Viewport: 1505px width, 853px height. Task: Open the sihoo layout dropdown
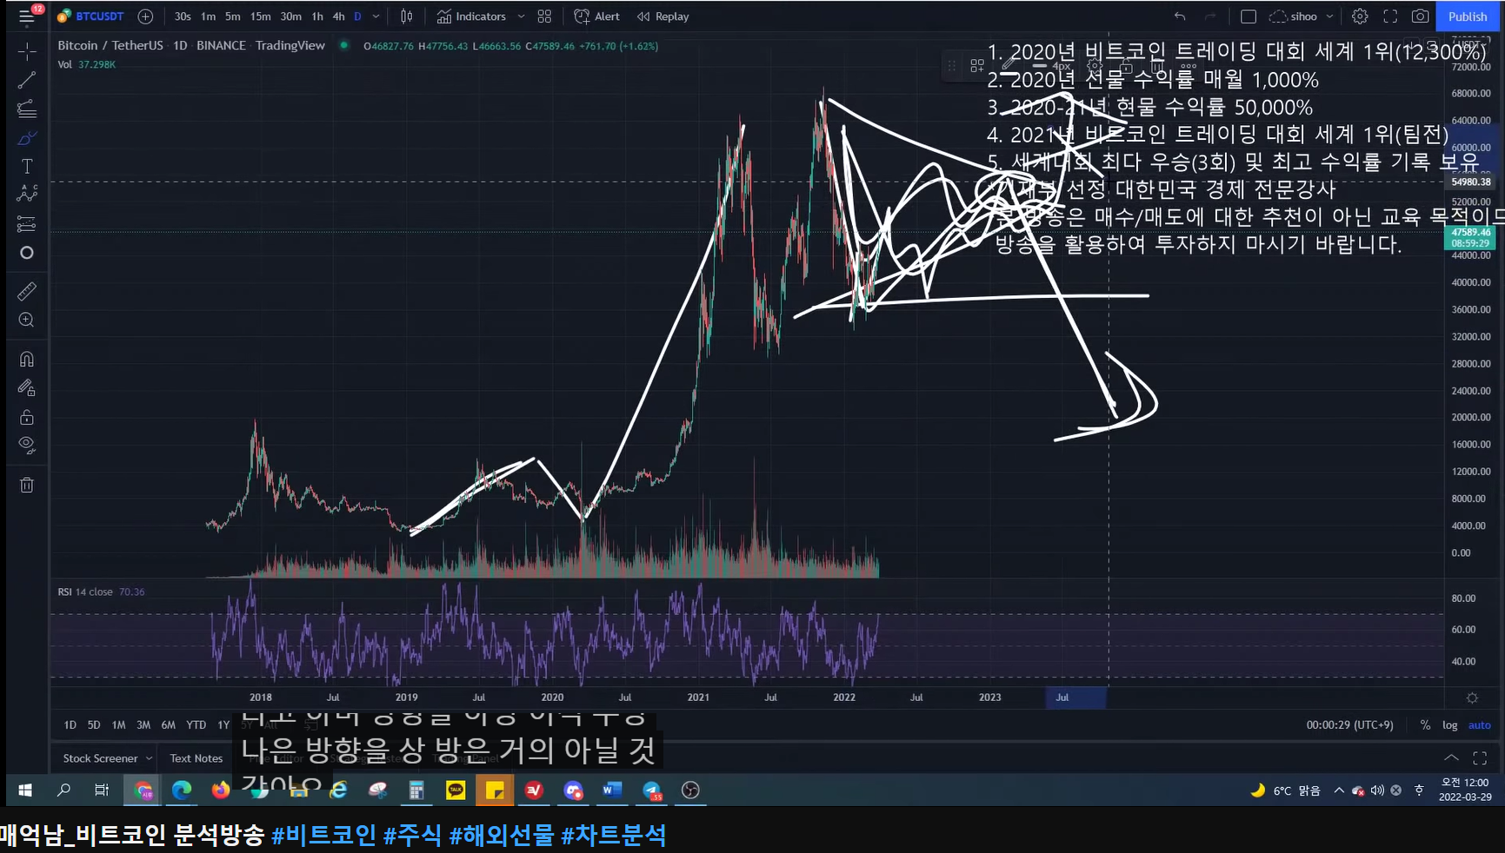click(x=1302, y=17)
